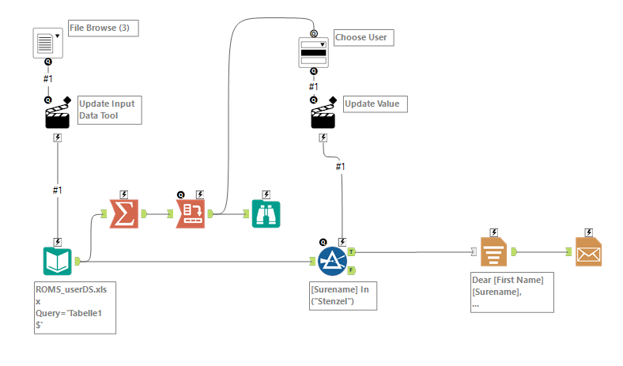Click the Report Text tool's output anchor
This screenshot has height=366, width=623.
click(514, 251)
